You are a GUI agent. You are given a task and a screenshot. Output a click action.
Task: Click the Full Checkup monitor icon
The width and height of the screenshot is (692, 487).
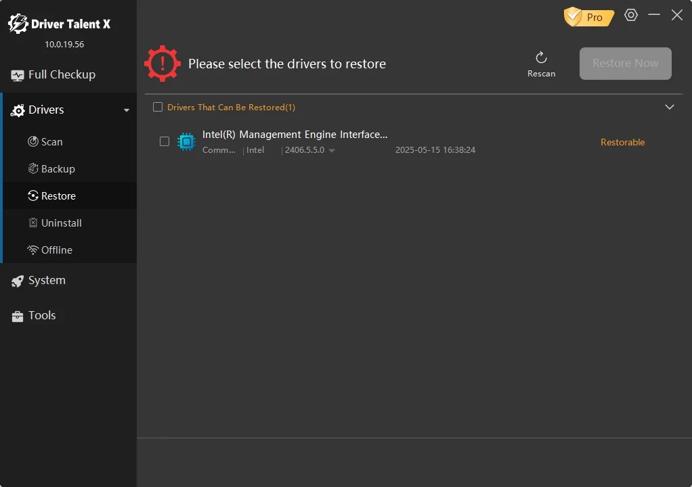coord(18,76)
